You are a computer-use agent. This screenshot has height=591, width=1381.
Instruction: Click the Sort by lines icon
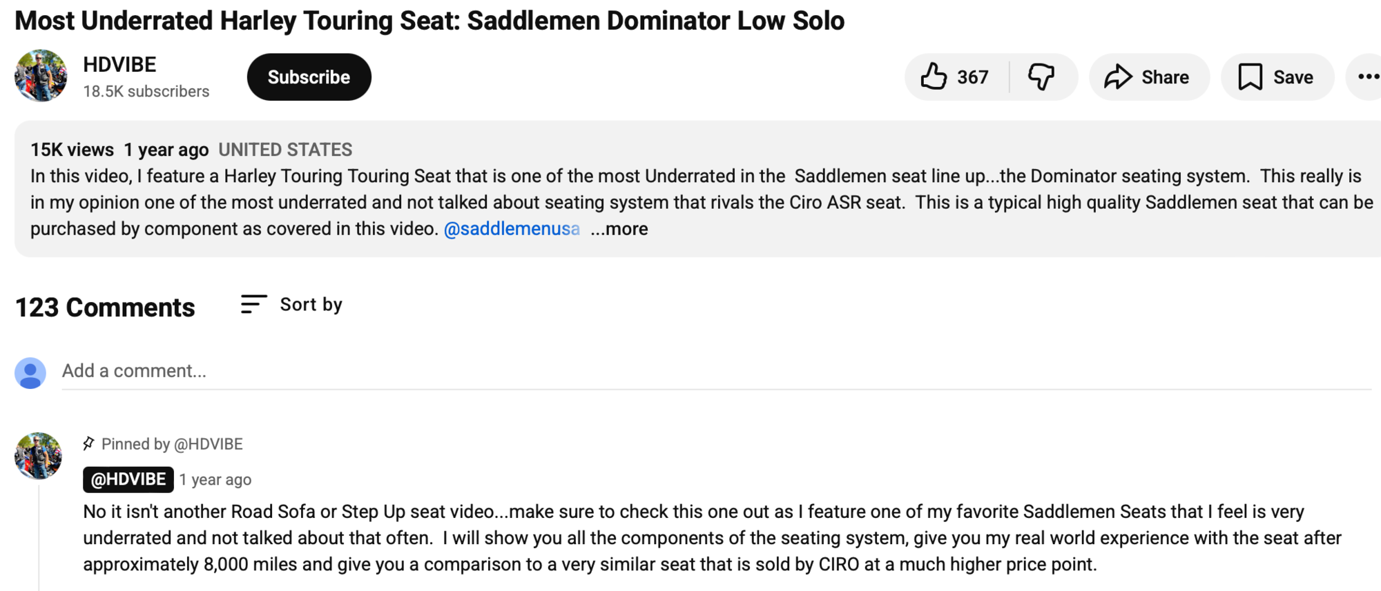point(253,304)
